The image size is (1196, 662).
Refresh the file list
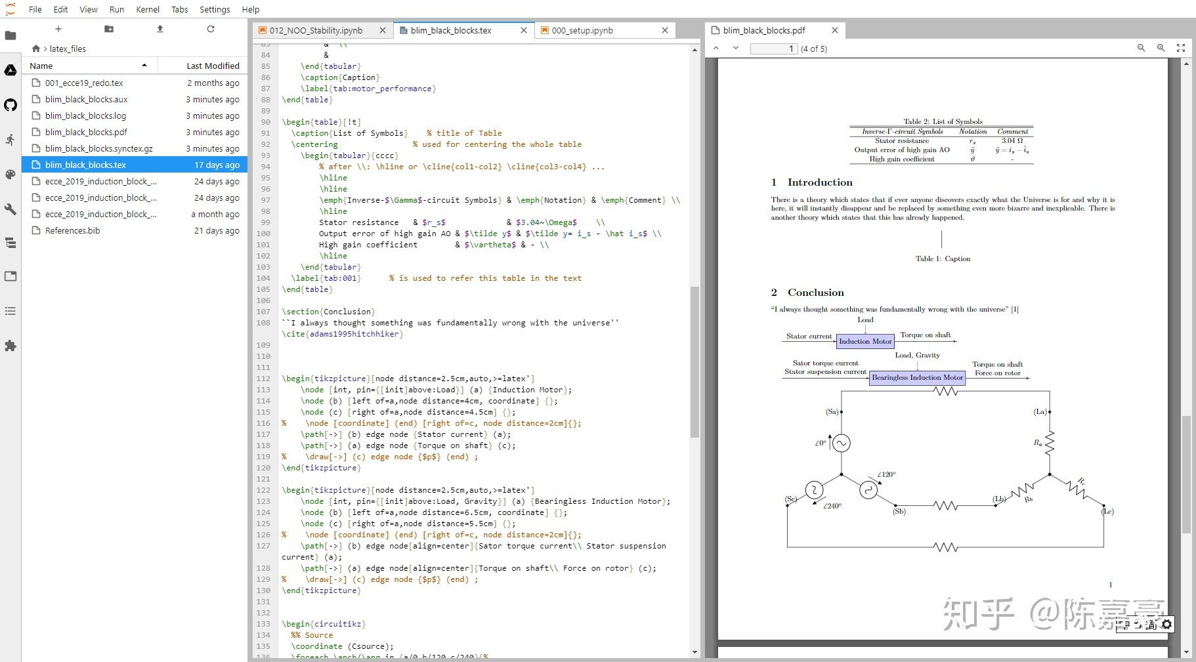point(211,29)
